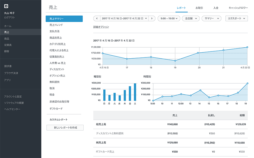Screen dimensions: 254x158
Task: Open the エクスポート dropdown
Action: [x=236, y=18]
